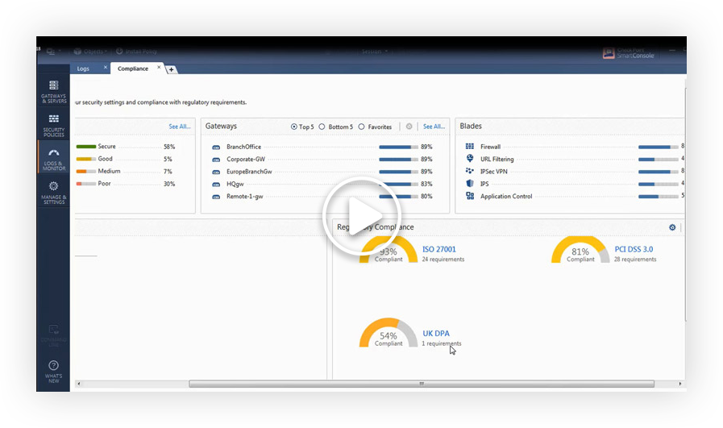Select the Good status row
The width and height of the screenshot is (723, 428).
click(124, 159)
